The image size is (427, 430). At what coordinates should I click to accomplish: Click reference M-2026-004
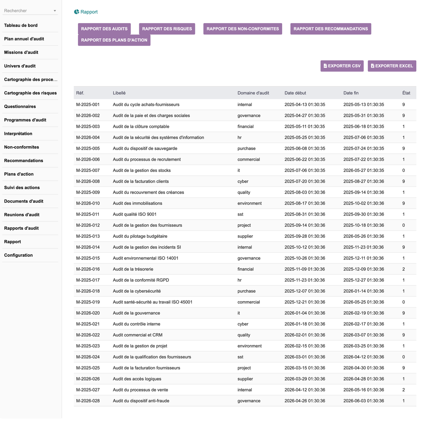(88, 137)
